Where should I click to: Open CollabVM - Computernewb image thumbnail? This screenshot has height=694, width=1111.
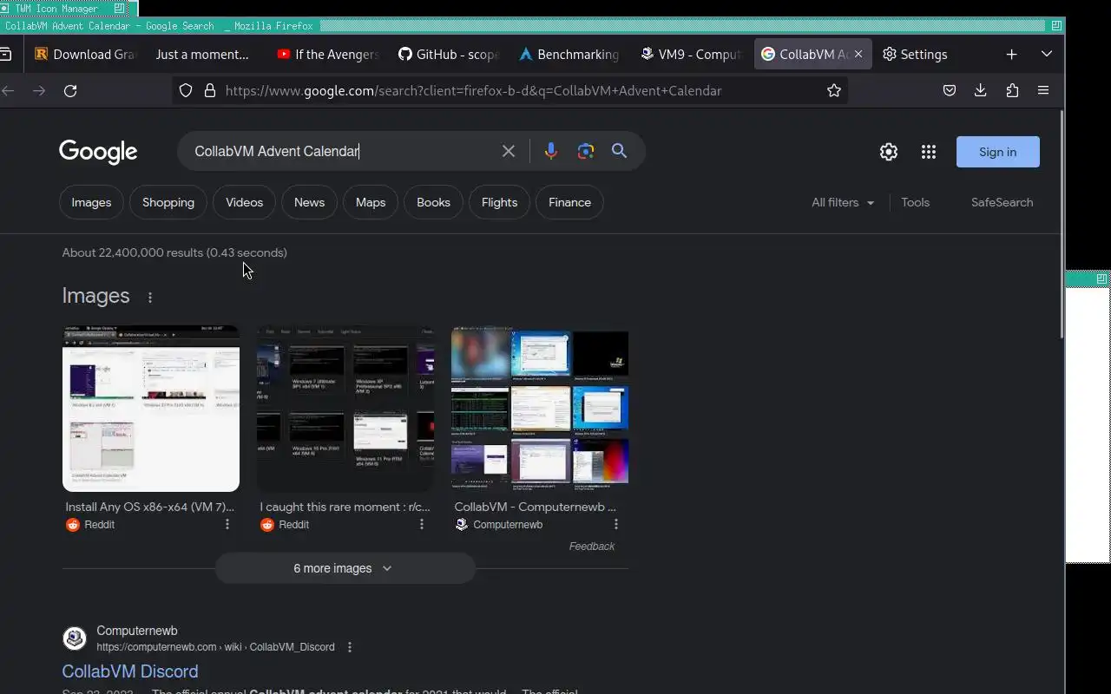tap(540, 409)
